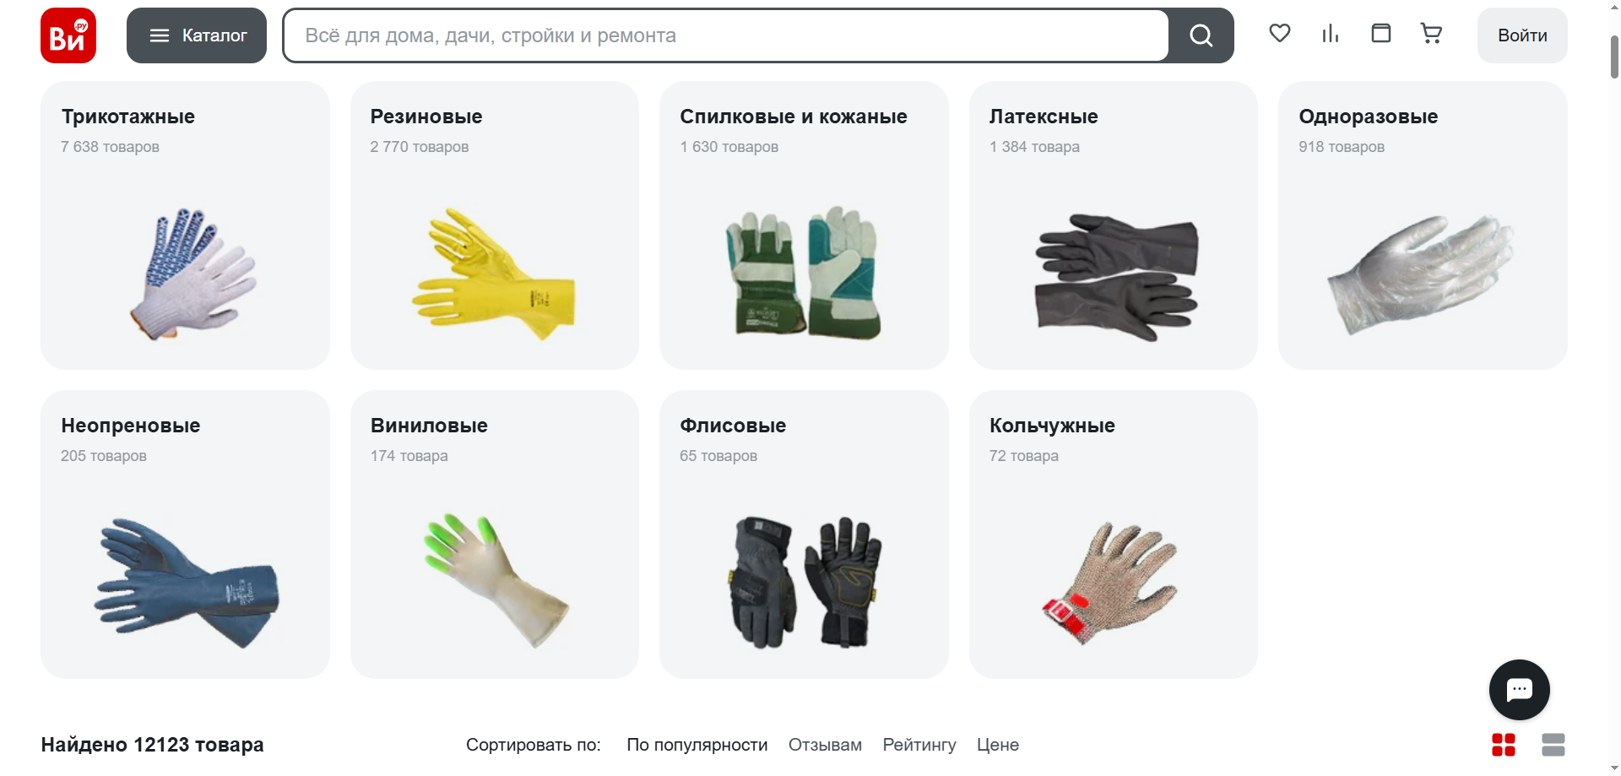The width and height of the screenshot is (1621, 776).
Task: Sort products by Рейтингу
Action: point(919,745)
